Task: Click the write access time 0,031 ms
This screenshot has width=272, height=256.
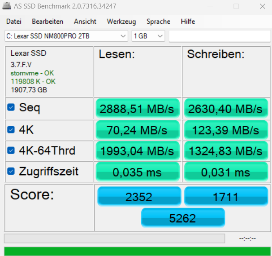Action: tap(226, 172)
